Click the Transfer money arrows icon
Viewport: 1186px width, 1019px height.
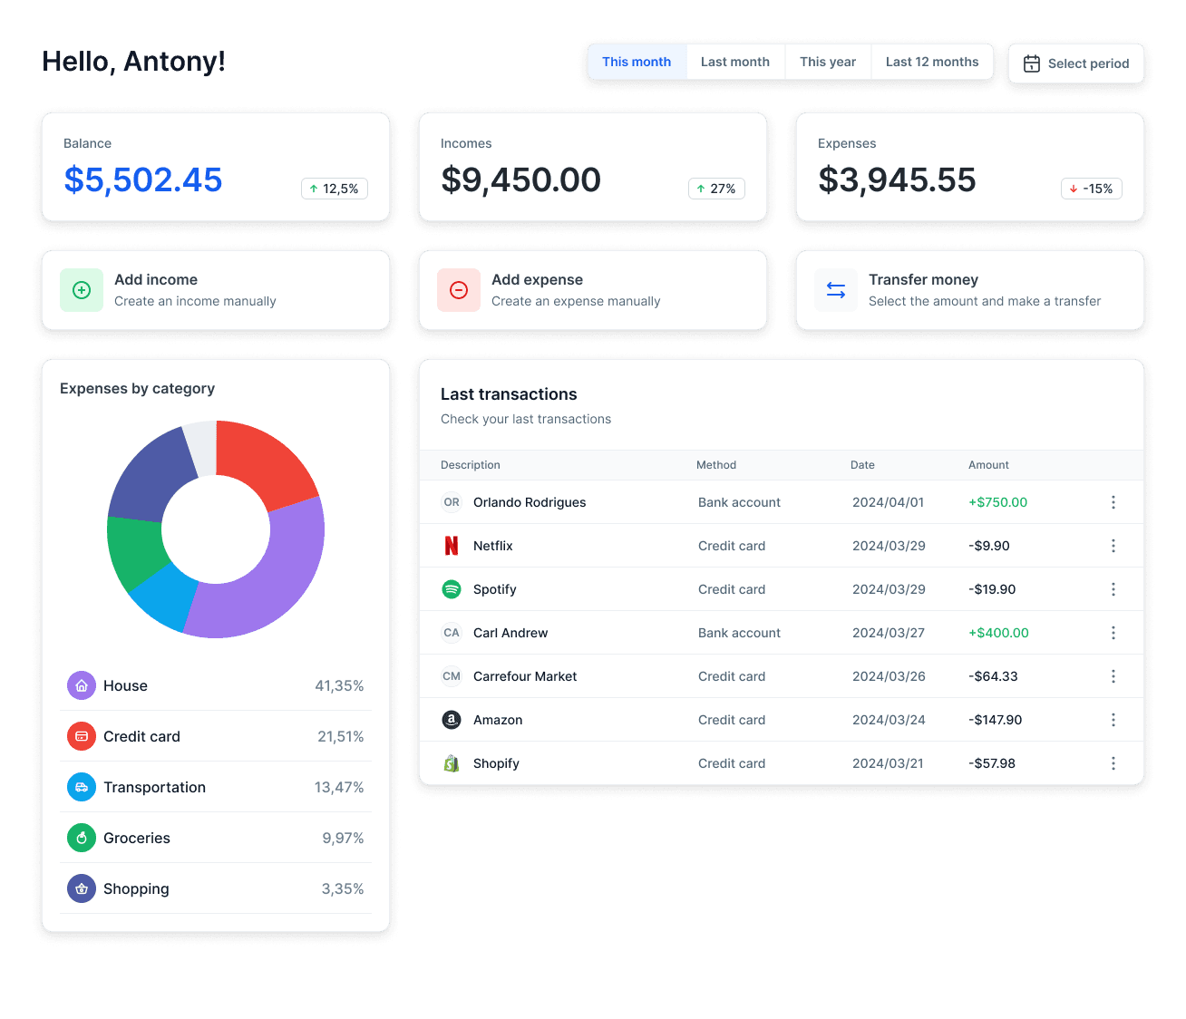(x=835, y=290)
